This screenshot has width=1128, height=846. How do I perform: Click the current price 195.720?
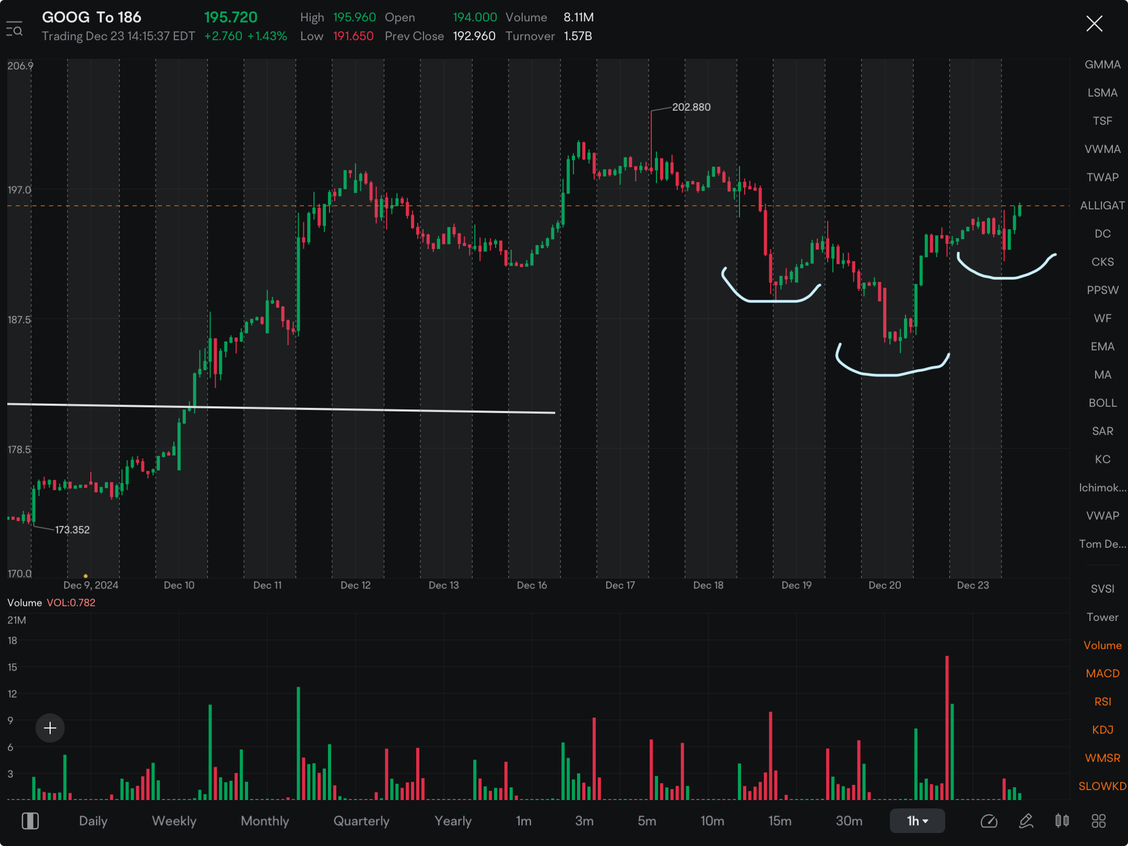pyautogui.click(x=230, y=17)
